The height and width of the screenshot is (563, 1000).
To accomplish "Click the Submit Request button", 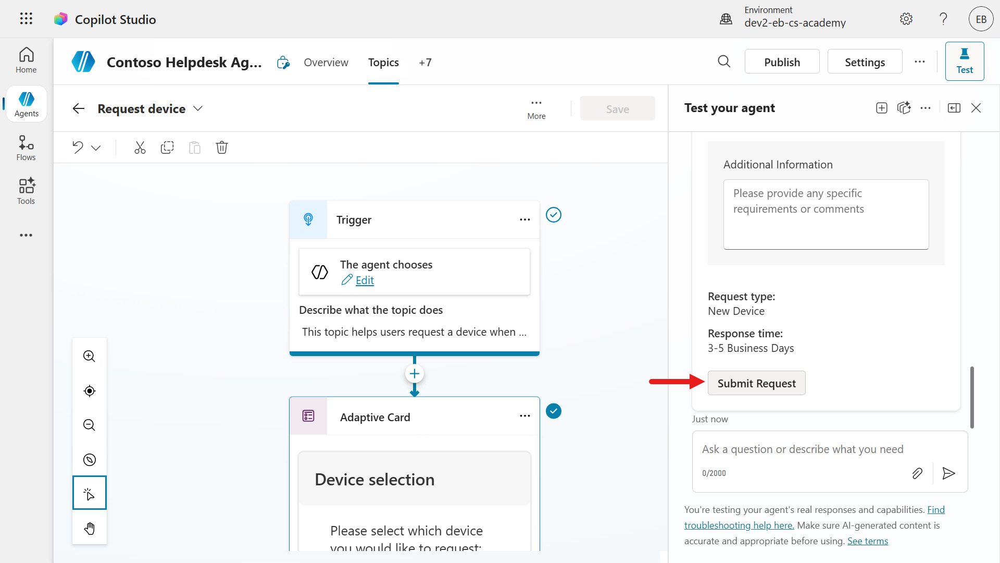I will coord(757,383).
